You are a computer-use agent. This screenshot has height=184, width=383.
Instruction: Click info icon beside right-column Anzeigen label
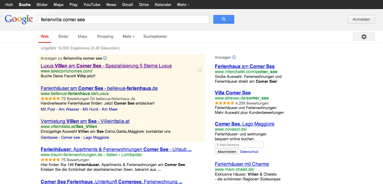(234, 58)
